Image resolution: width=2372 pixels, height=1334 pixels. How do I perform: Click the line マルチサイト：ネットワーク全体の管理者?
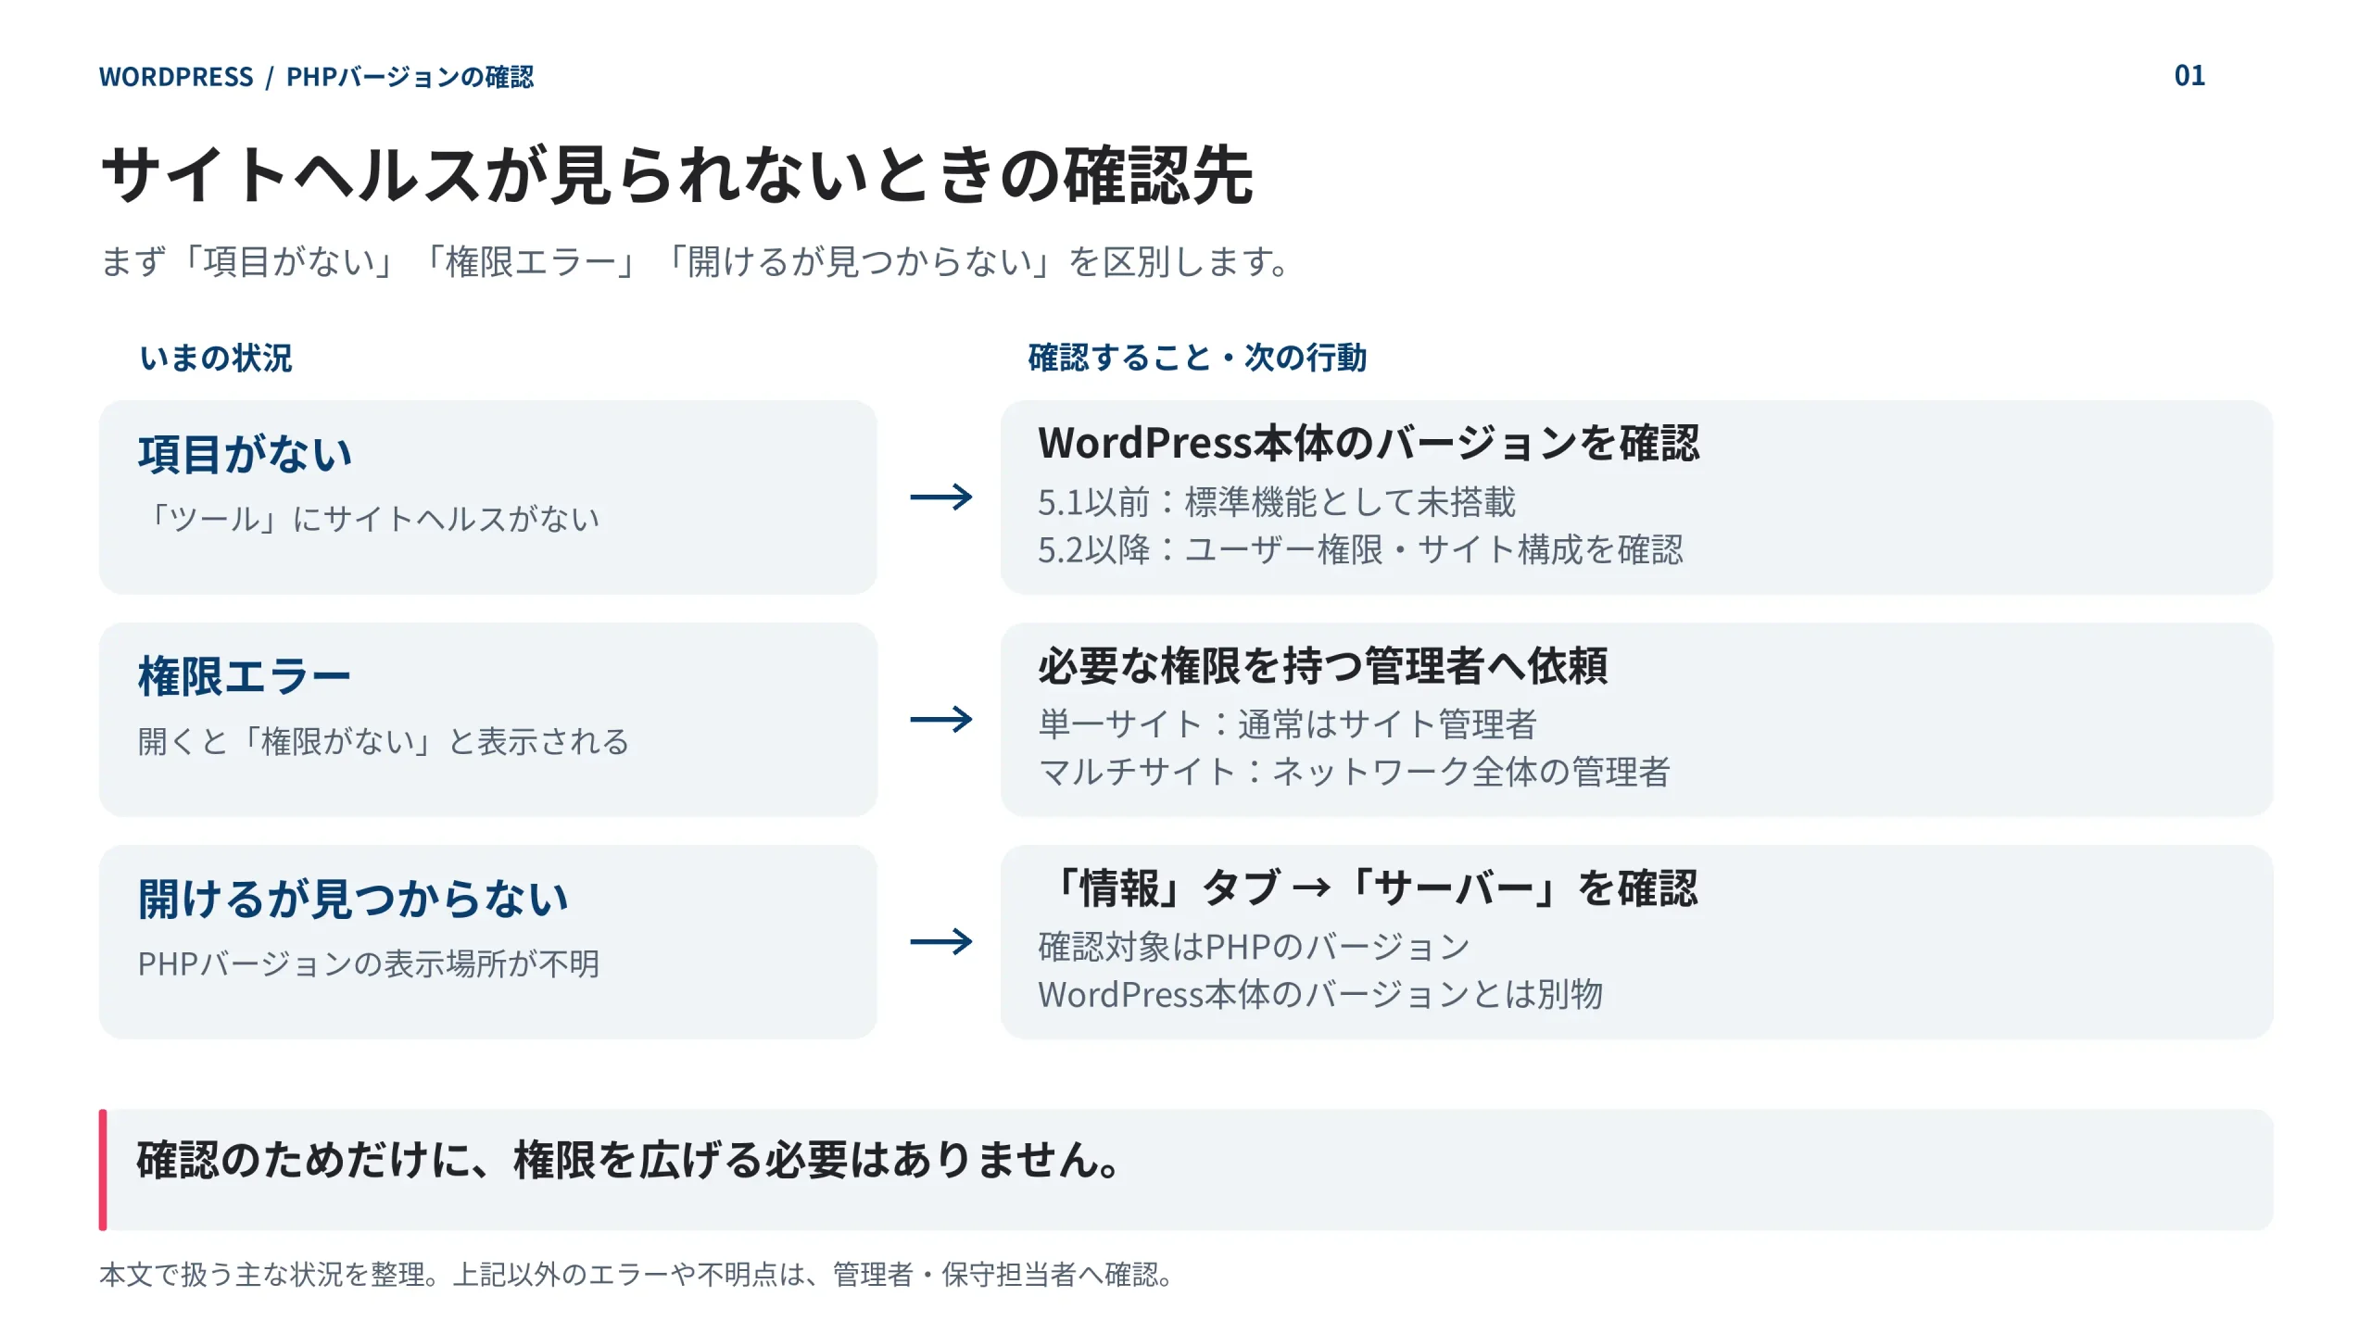point(1354,773)
